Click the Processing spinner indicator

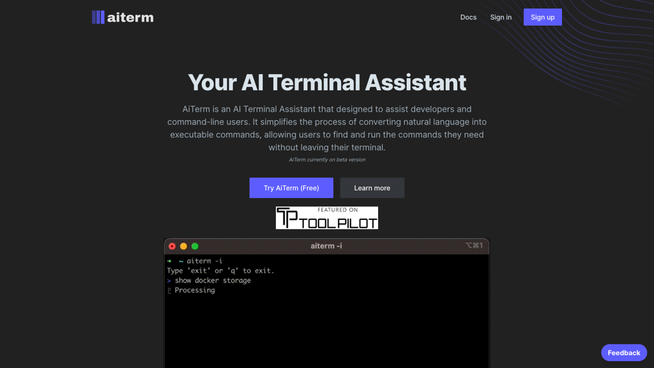[168, 290]
